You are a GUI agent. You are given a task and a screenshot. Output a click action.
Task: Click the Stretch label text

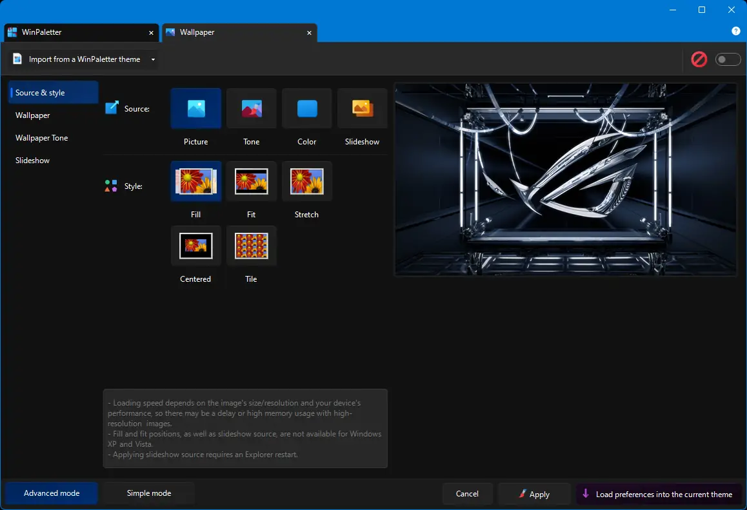tap(306, 214)
